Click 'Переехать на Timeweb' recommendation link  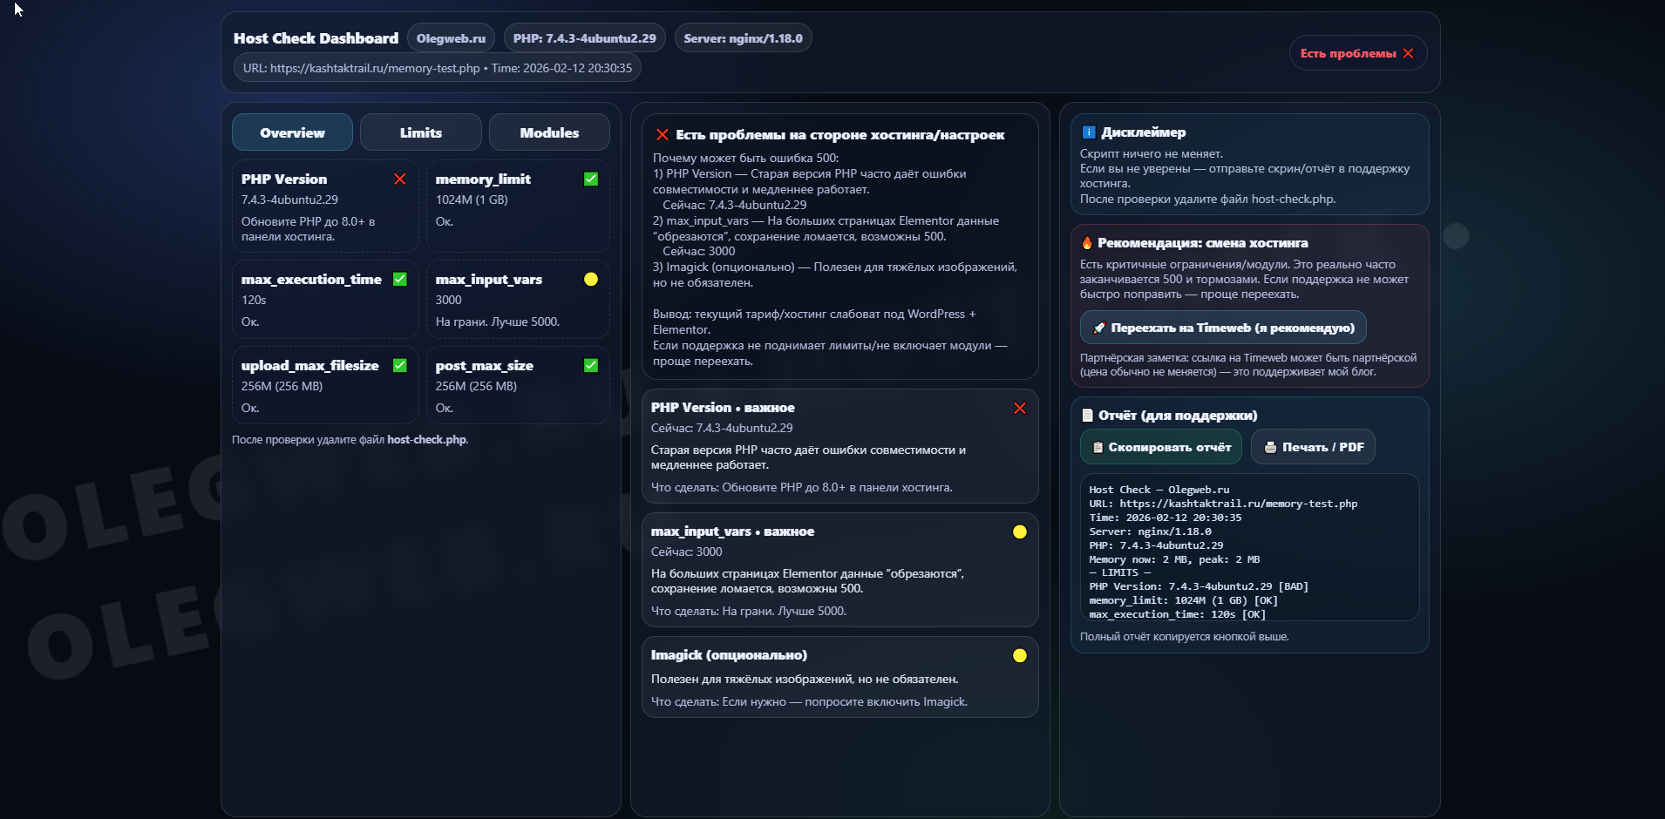click(x=1223, y=328)
